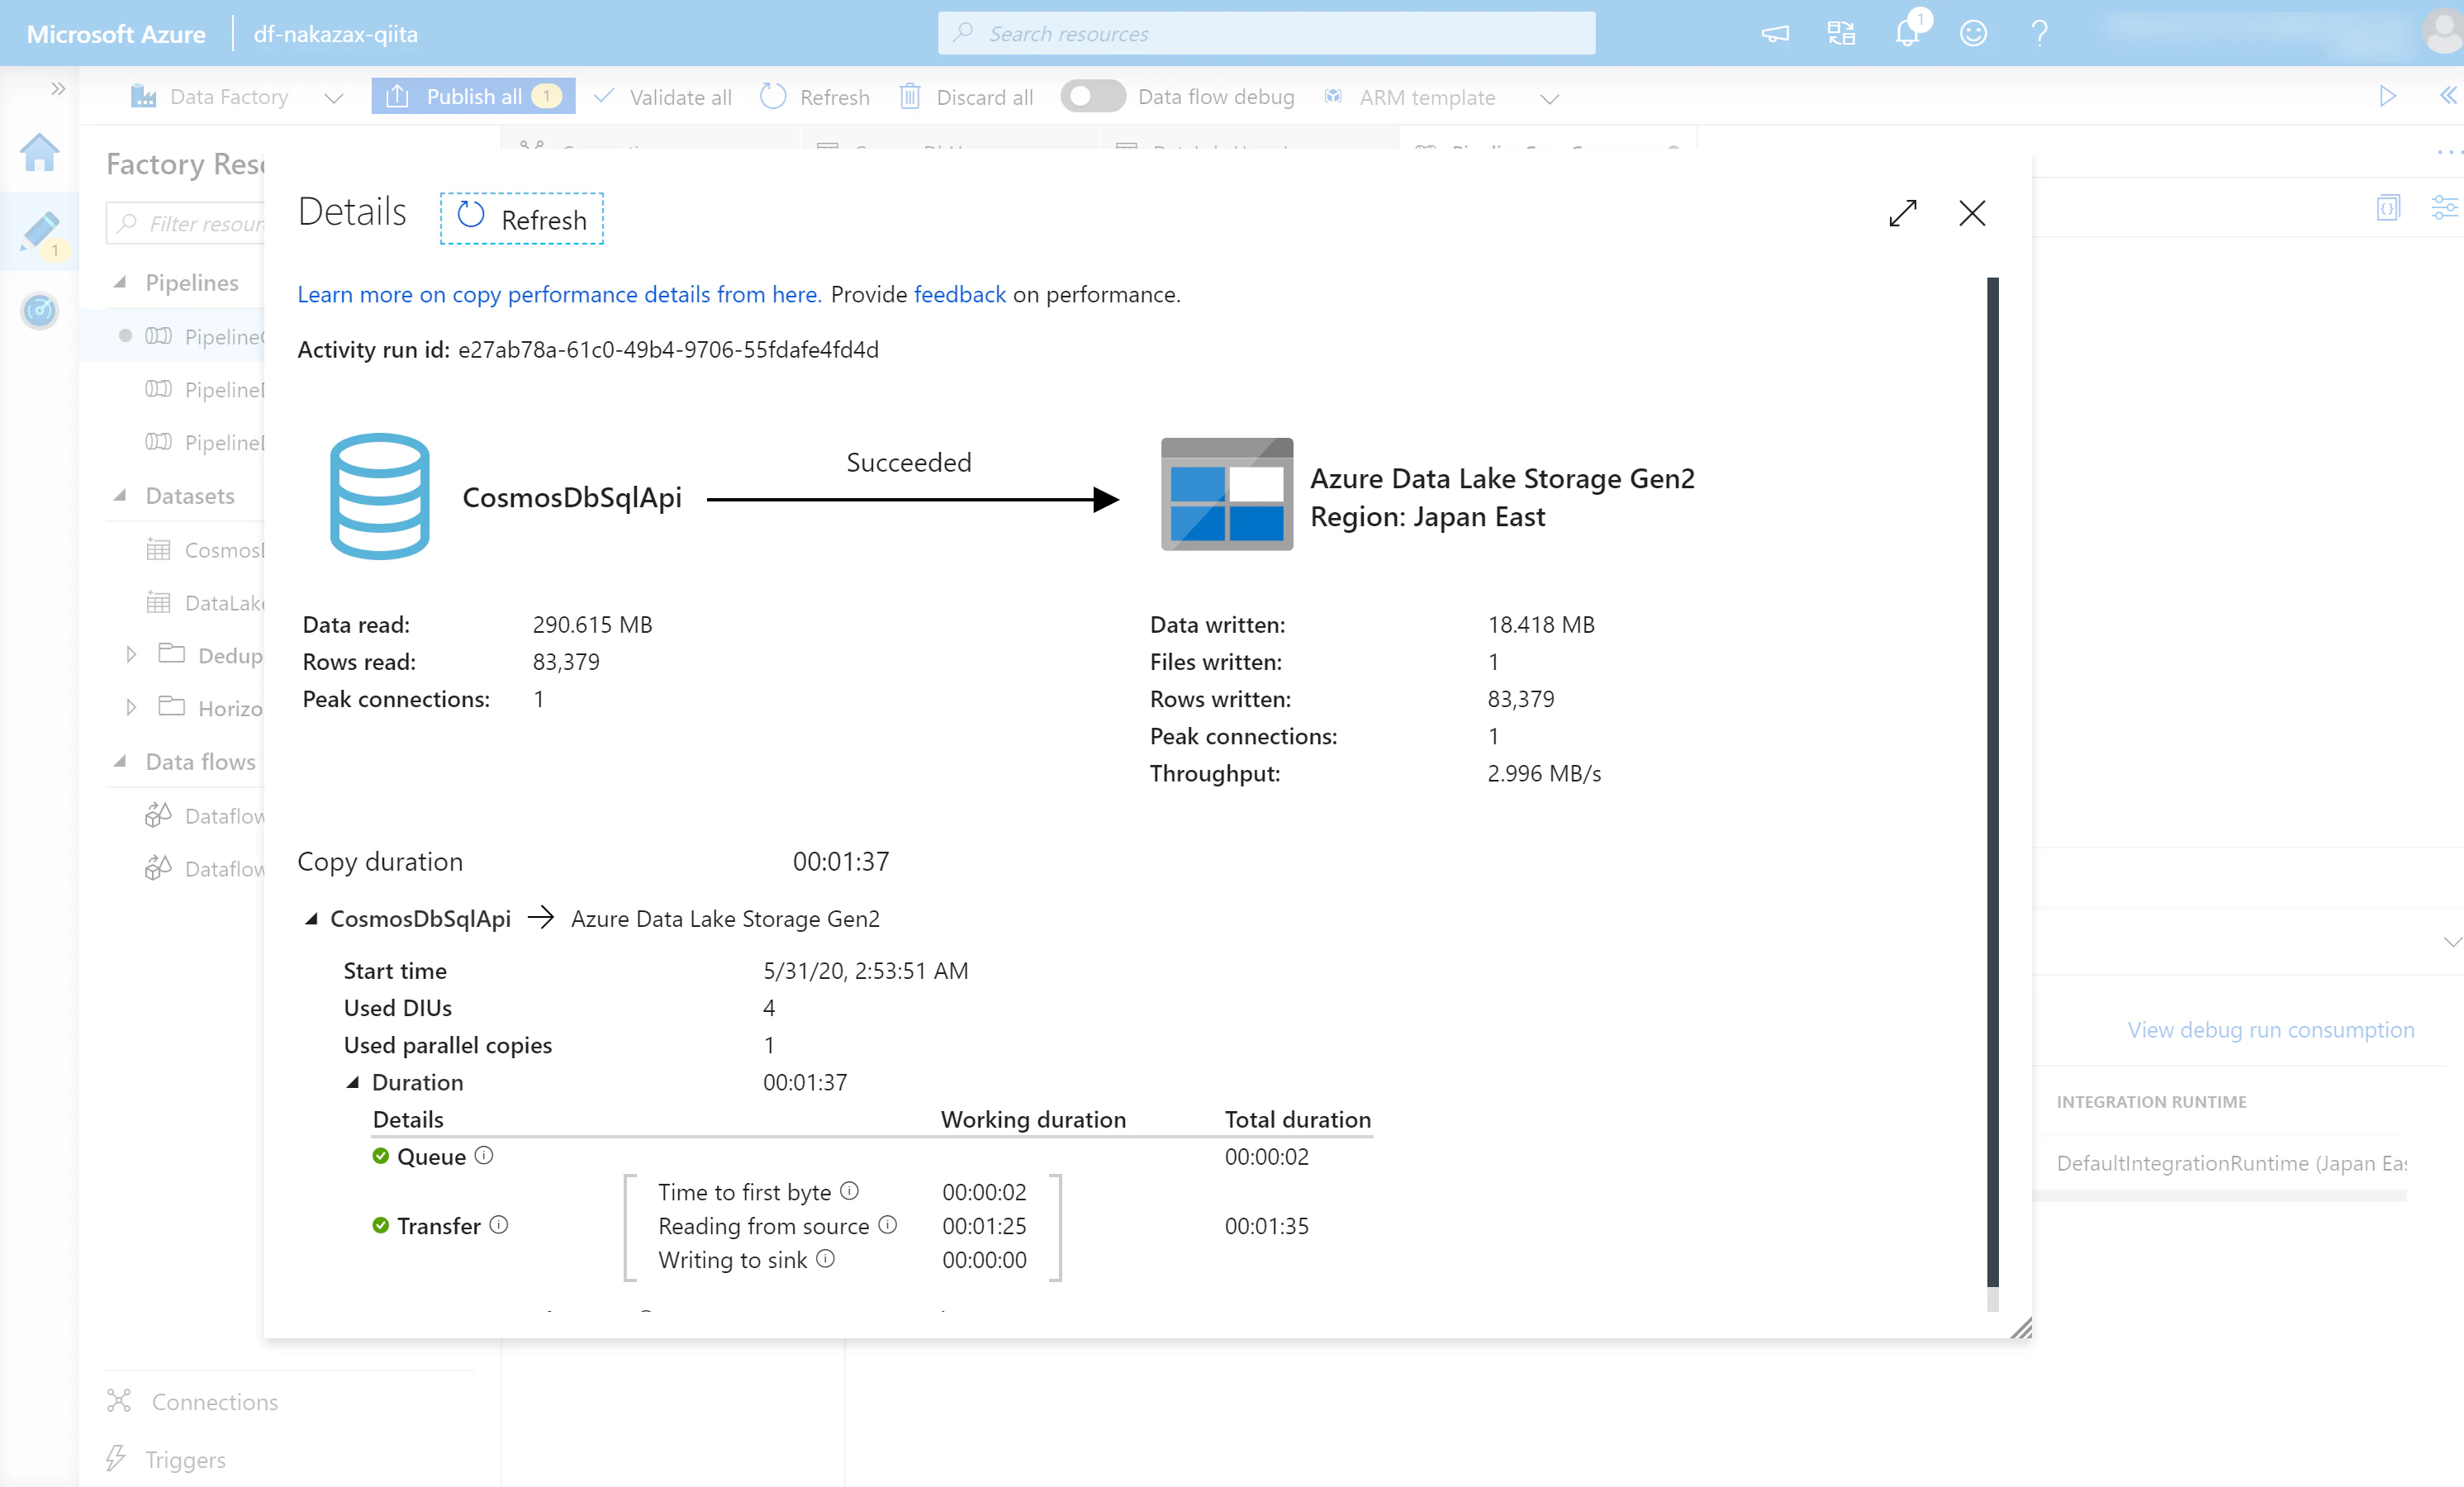
Task: Open the Author pencil icon
Action: [x=40, y=232]
